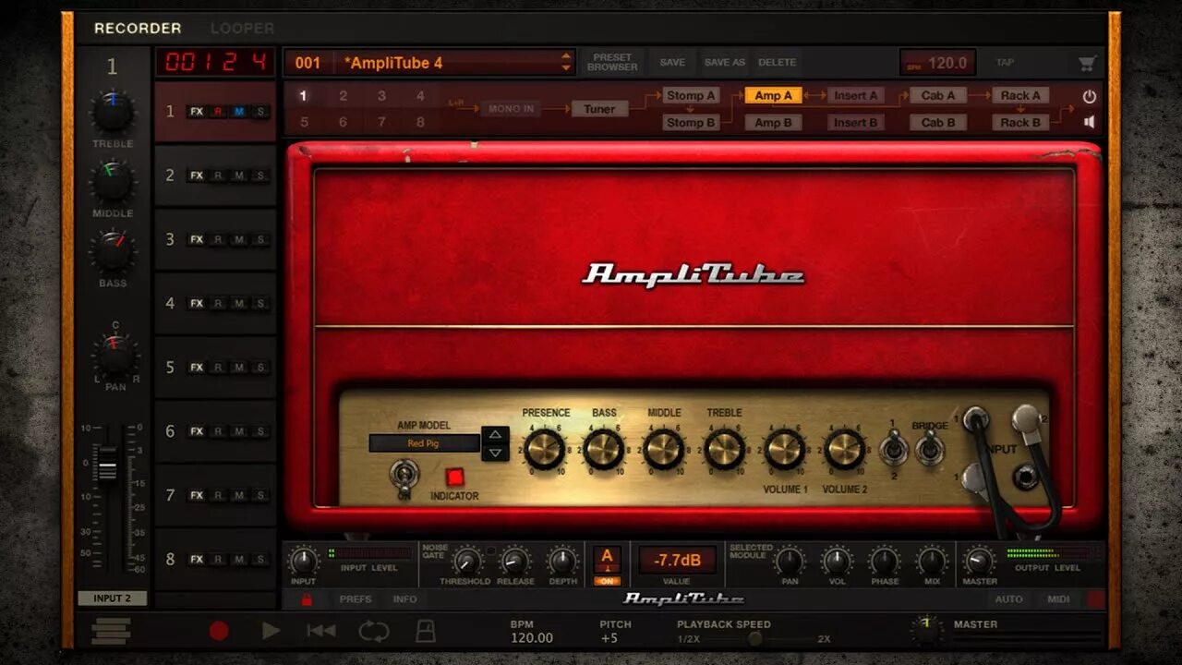
Task: Select the Amp B module
Action: tap(773, 122)
